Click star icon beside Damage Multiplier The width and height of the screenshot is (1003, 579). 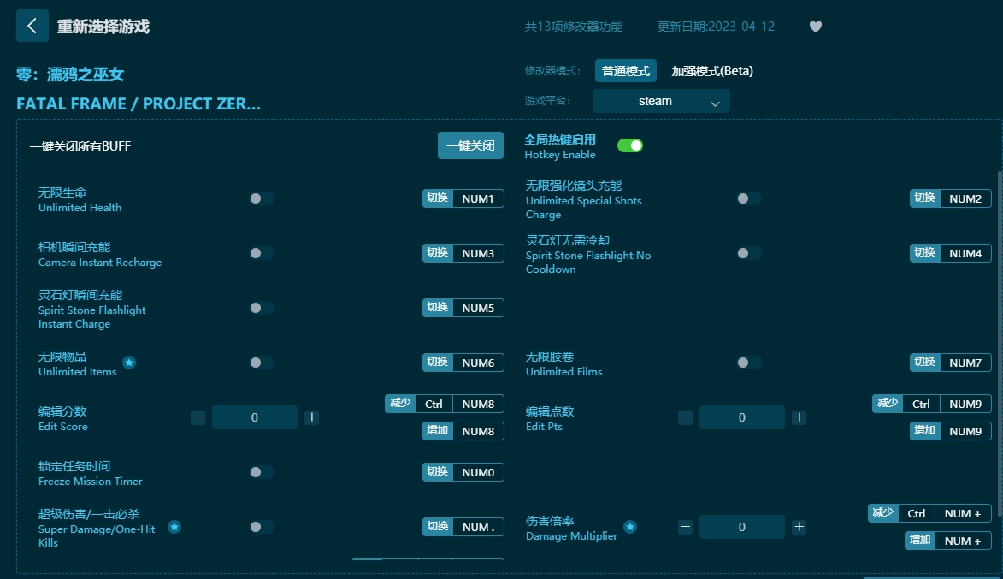pos(630,527)
